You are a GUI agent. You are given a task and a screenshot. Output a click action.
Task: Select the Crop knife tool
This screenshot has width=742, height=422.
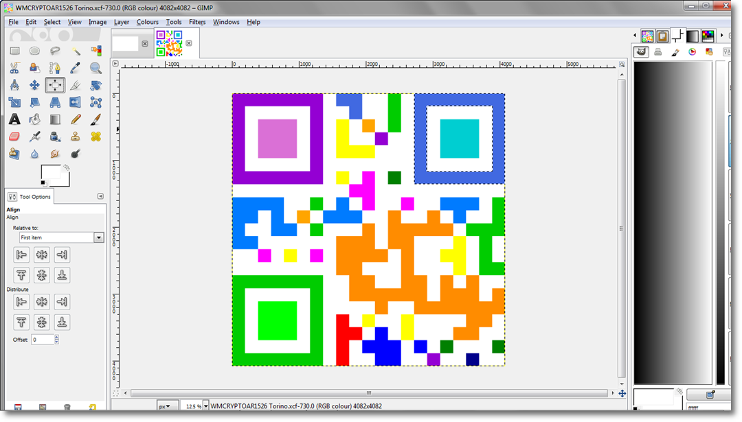(76, 85)
